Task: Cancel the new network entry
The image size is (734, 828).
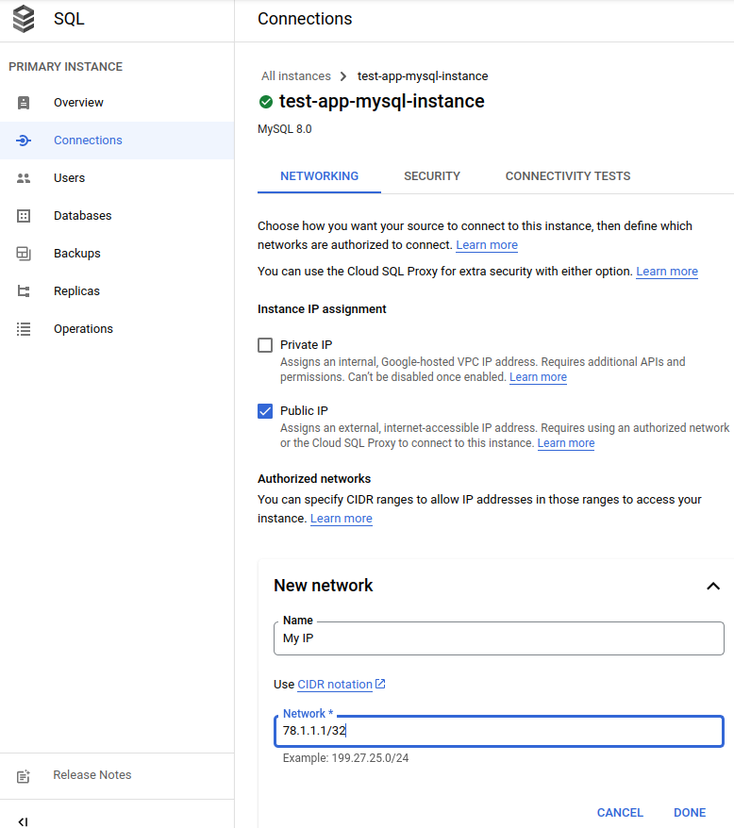Action: 620,812
